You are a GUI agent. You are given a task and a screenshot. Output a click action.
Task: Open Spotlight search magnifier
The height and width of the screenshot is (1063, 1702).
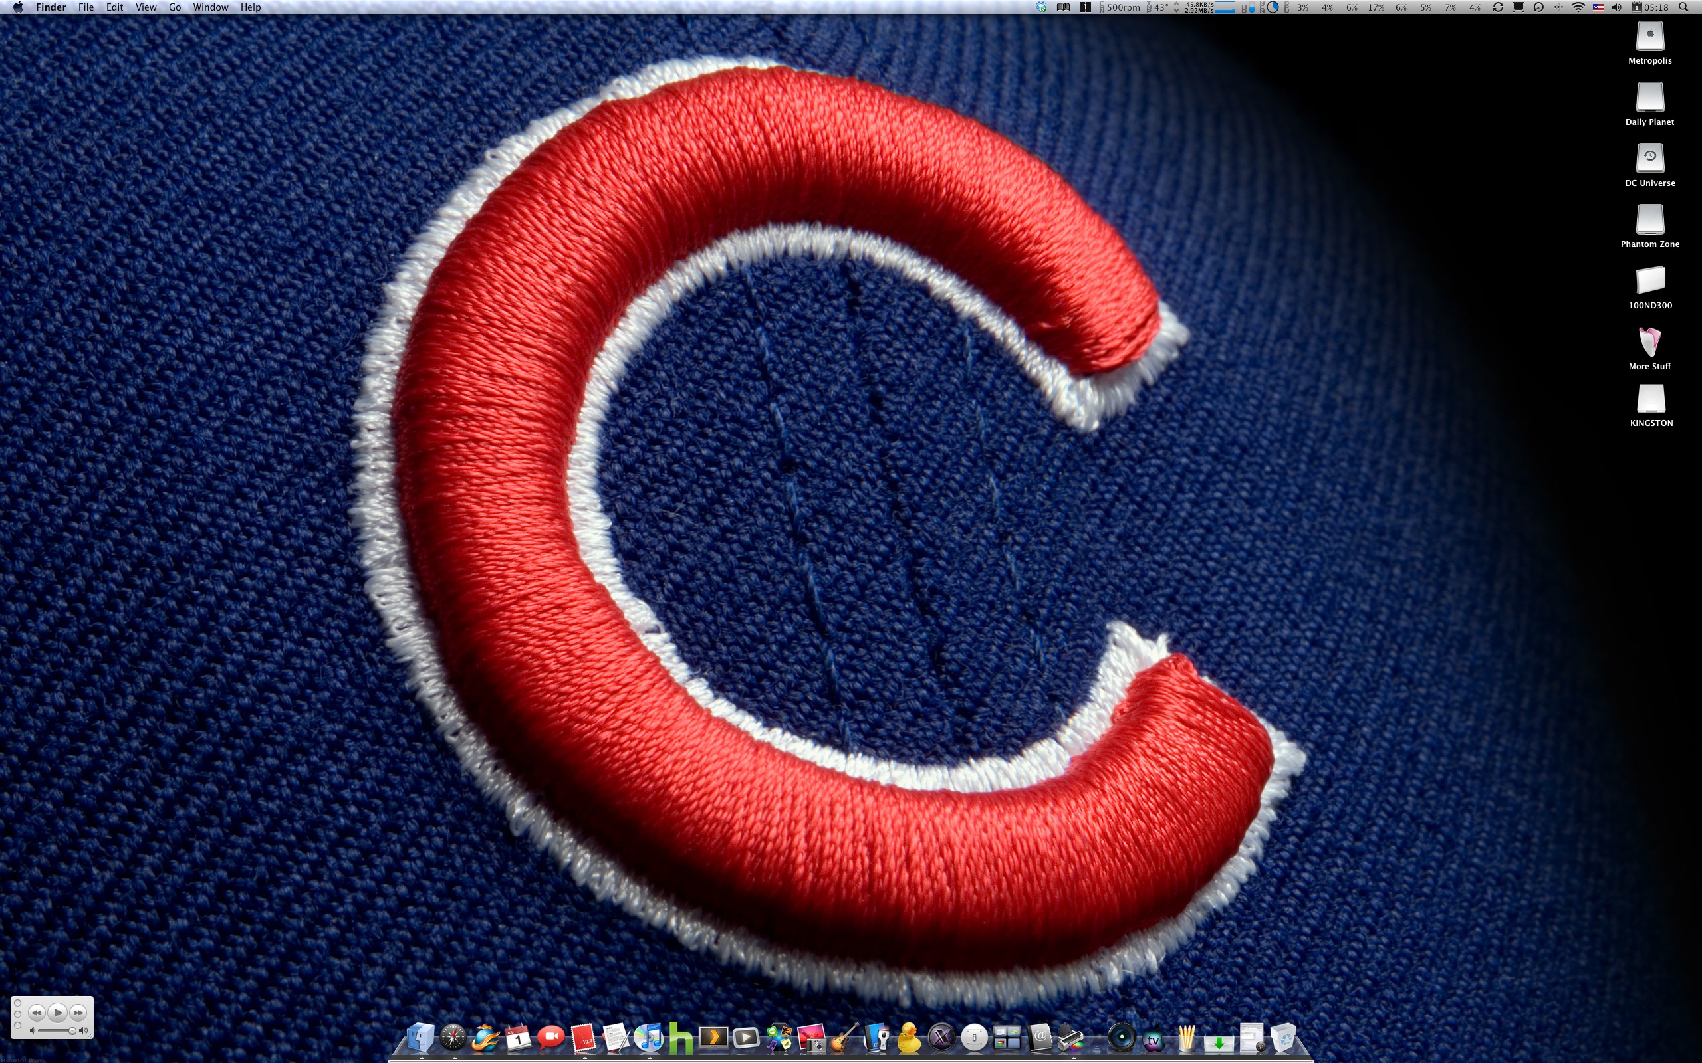coord(1683,7)
